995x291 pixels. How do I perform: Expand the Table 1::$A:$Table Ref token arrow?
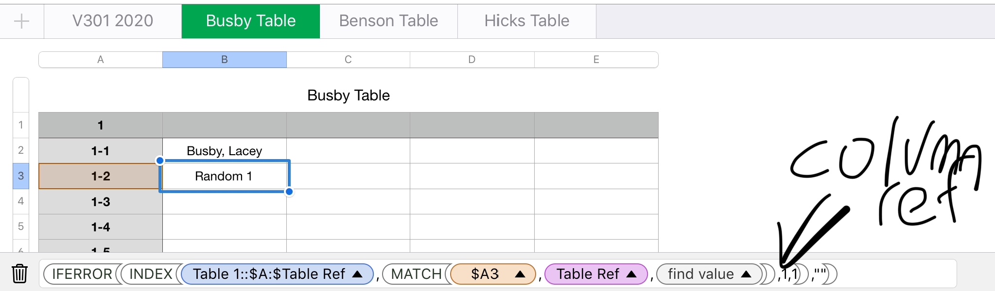click(x=357, y=274)
